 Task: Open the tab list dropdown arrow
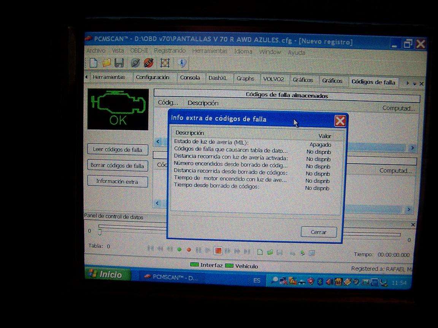(x=414, y=84)
